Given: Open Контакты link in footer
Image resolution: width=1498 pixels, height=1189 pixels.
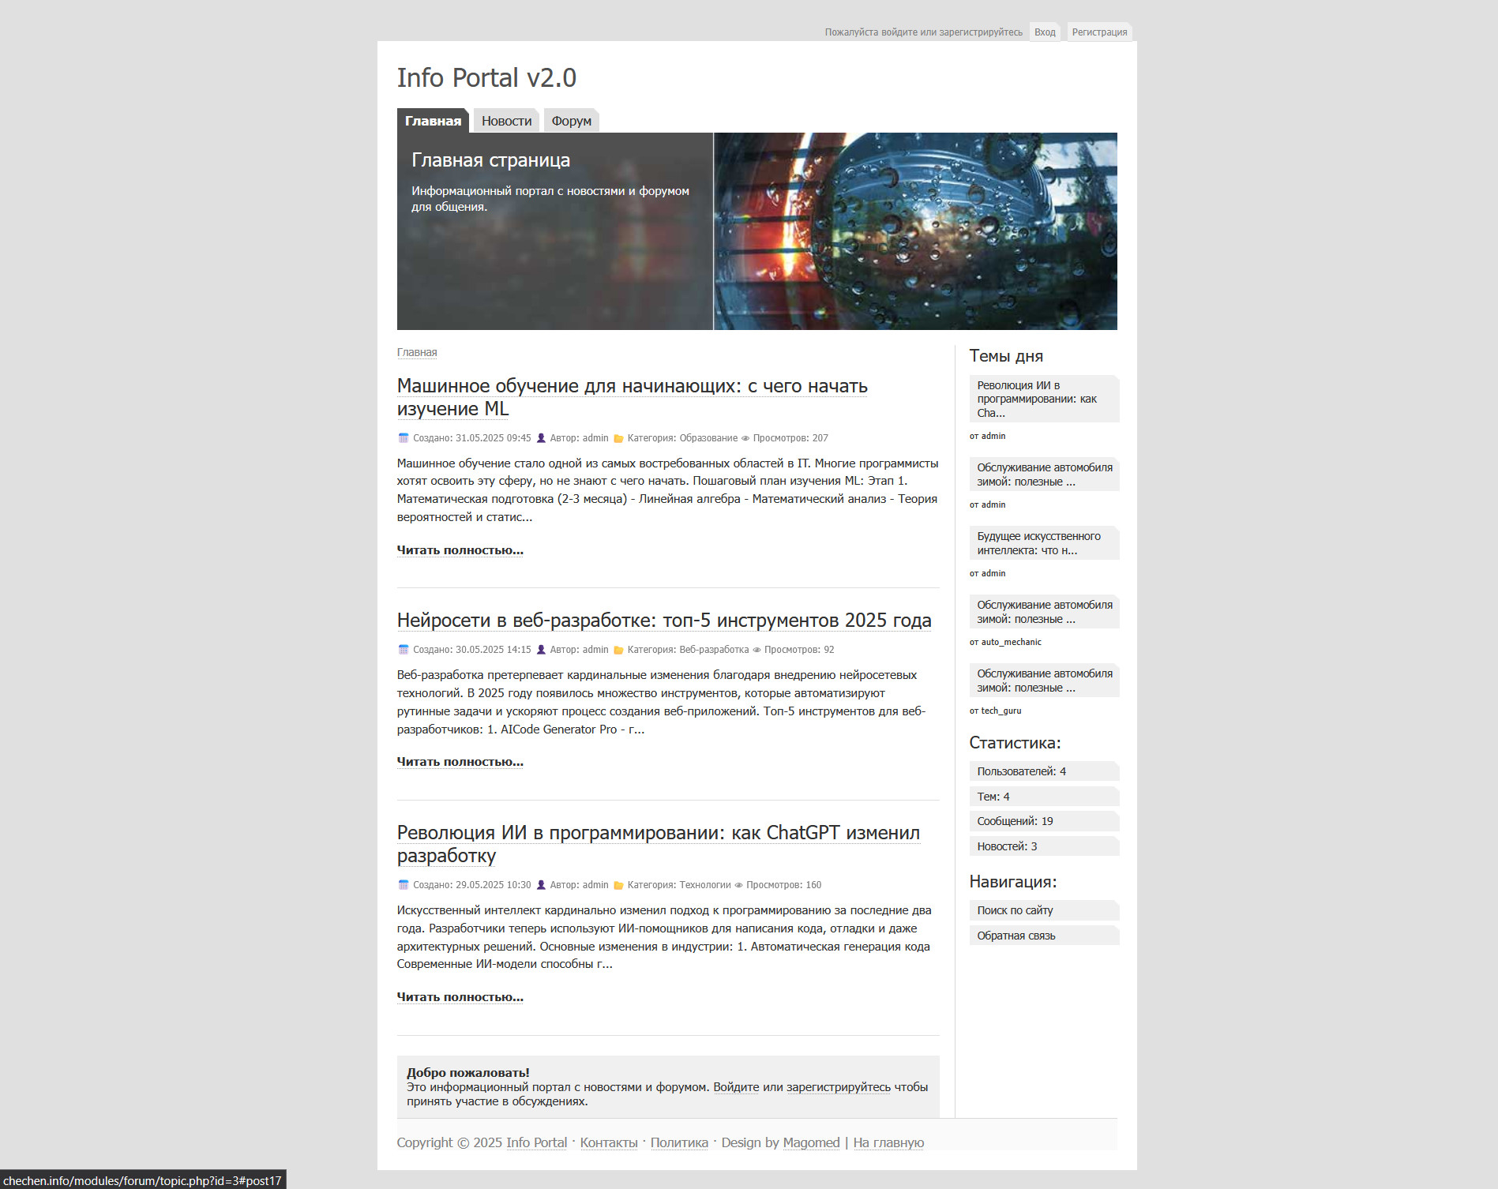Looking at the screenshot, I should tap(608, 1142).
